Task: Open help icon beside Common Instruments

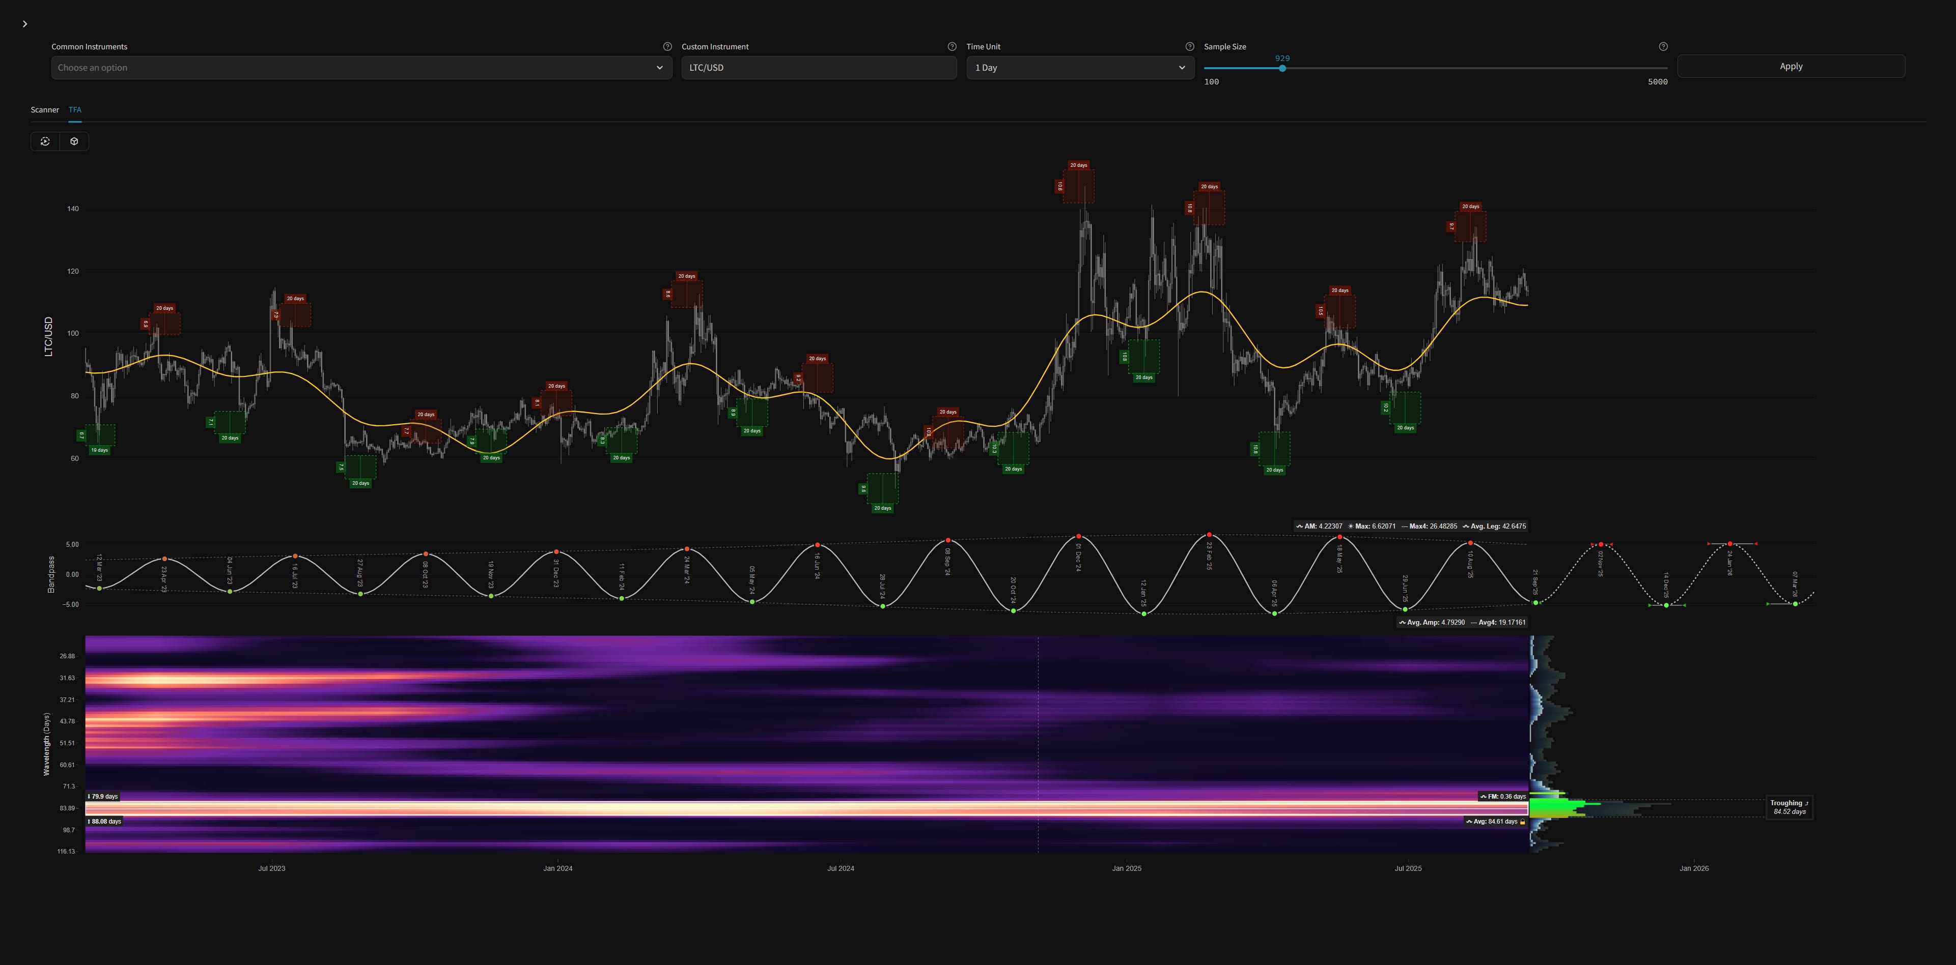Action: point(667,46)
